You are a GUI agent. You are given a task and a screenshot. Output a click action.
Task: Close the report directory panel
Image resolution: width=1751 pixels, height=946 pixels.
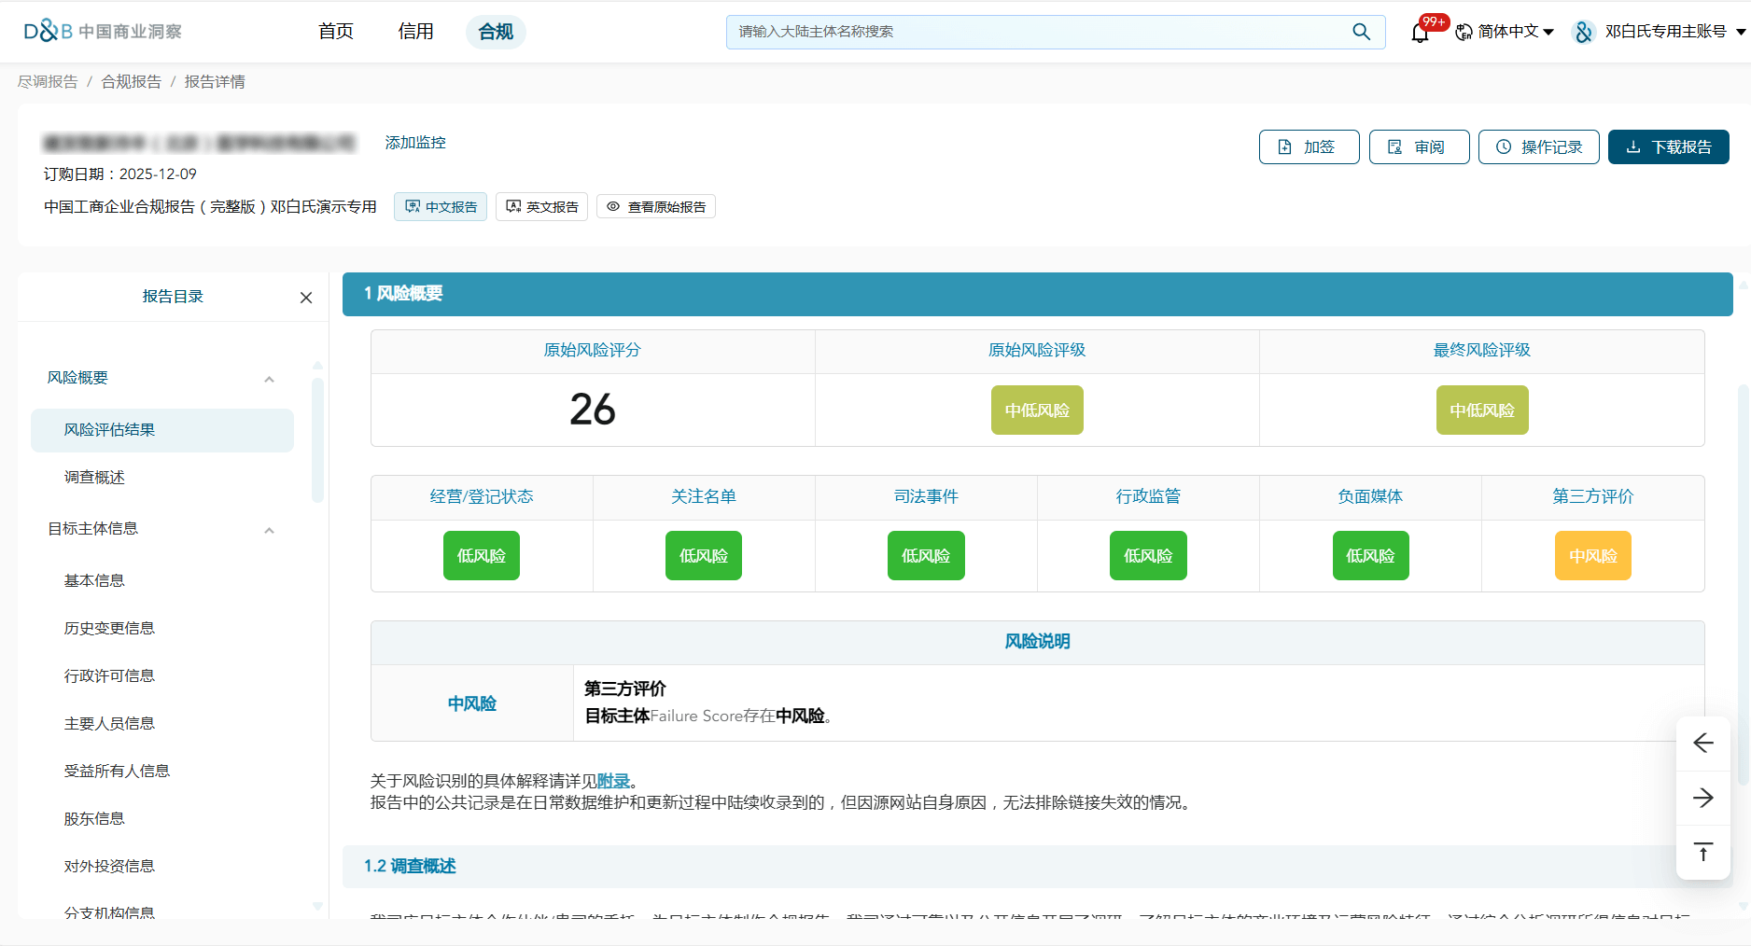tap(306, 298)
